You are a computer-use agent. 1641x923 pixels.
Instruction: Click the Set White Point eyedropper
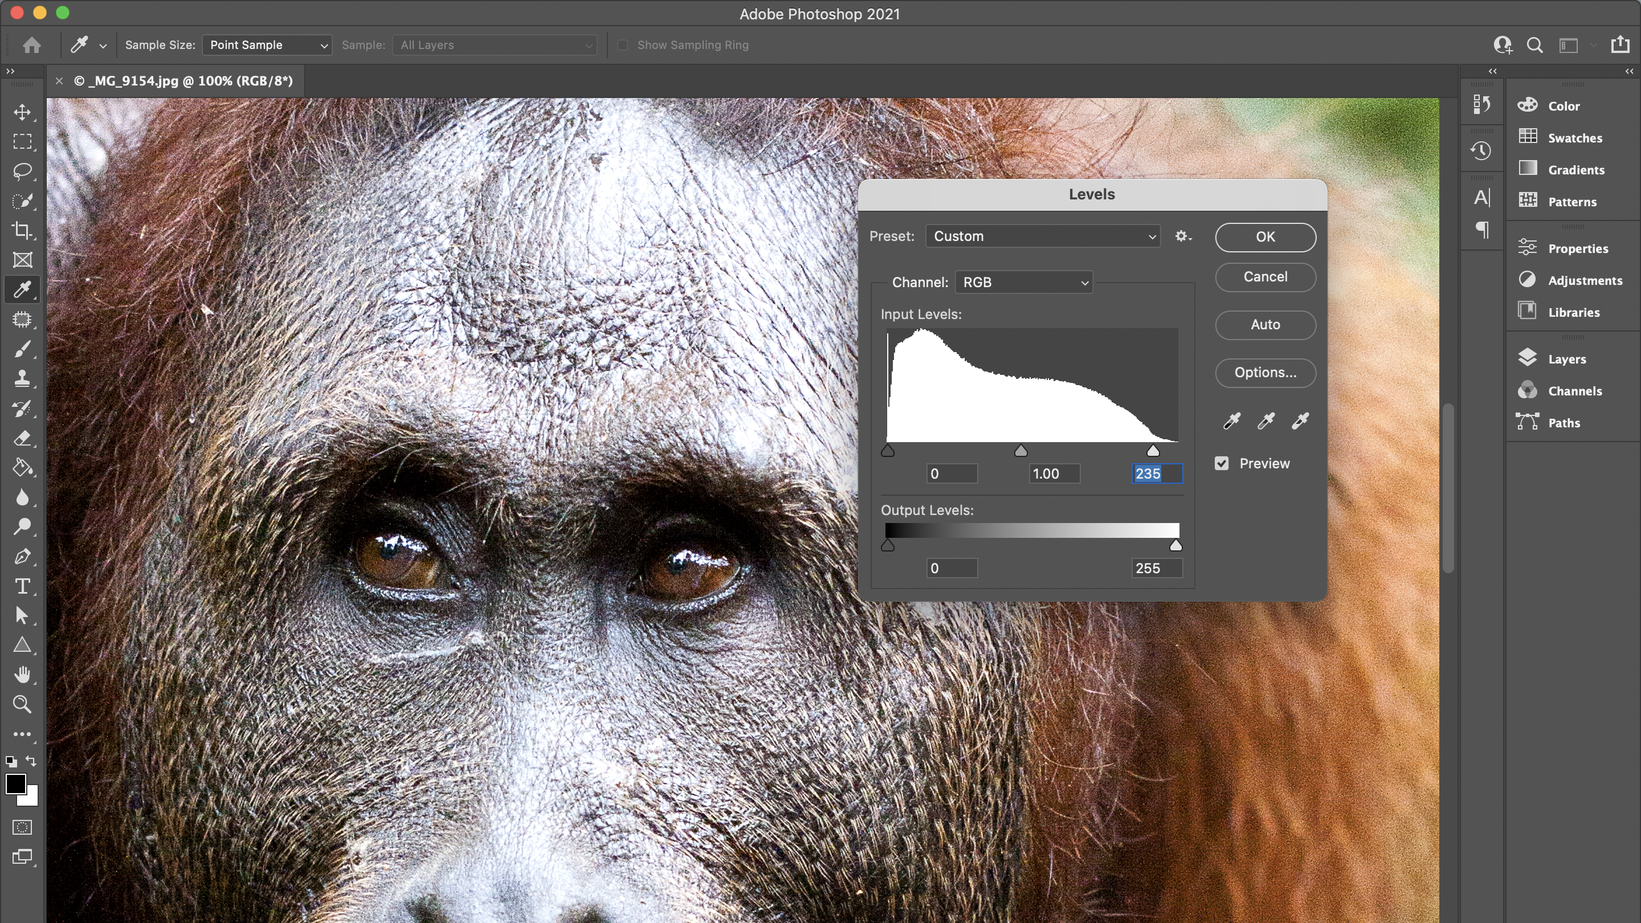coord(1300,422)
